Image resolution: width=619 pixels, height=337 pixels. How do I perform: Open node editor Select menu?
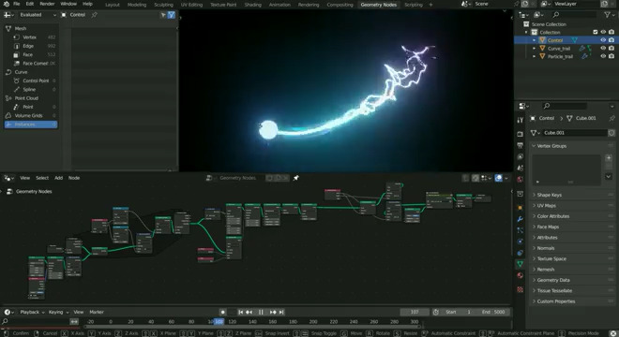[42, 178]
